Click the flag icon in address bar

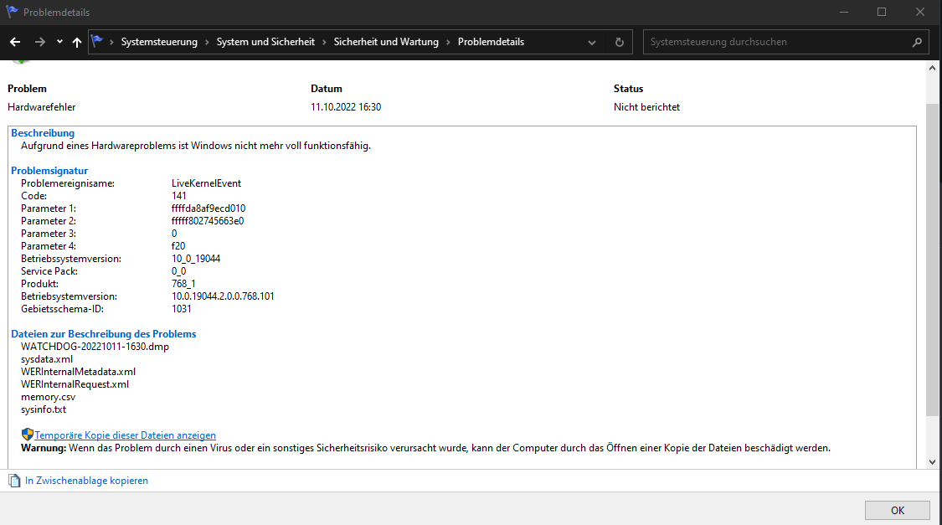coord(97,42)
